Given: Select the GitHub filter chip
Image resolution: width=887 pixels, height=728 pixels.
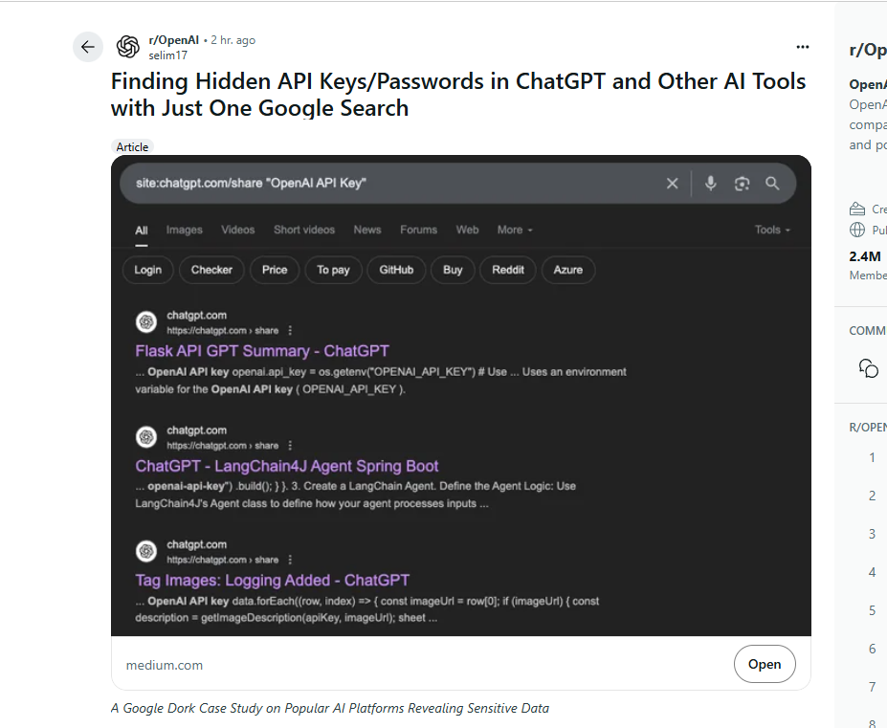Looking at the screenshot, I should [x=396, y=270].
